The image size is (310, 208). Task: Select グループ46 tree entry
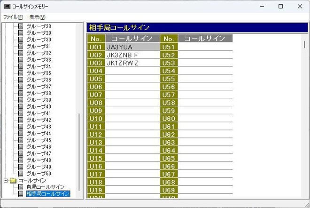click(39, 147)
